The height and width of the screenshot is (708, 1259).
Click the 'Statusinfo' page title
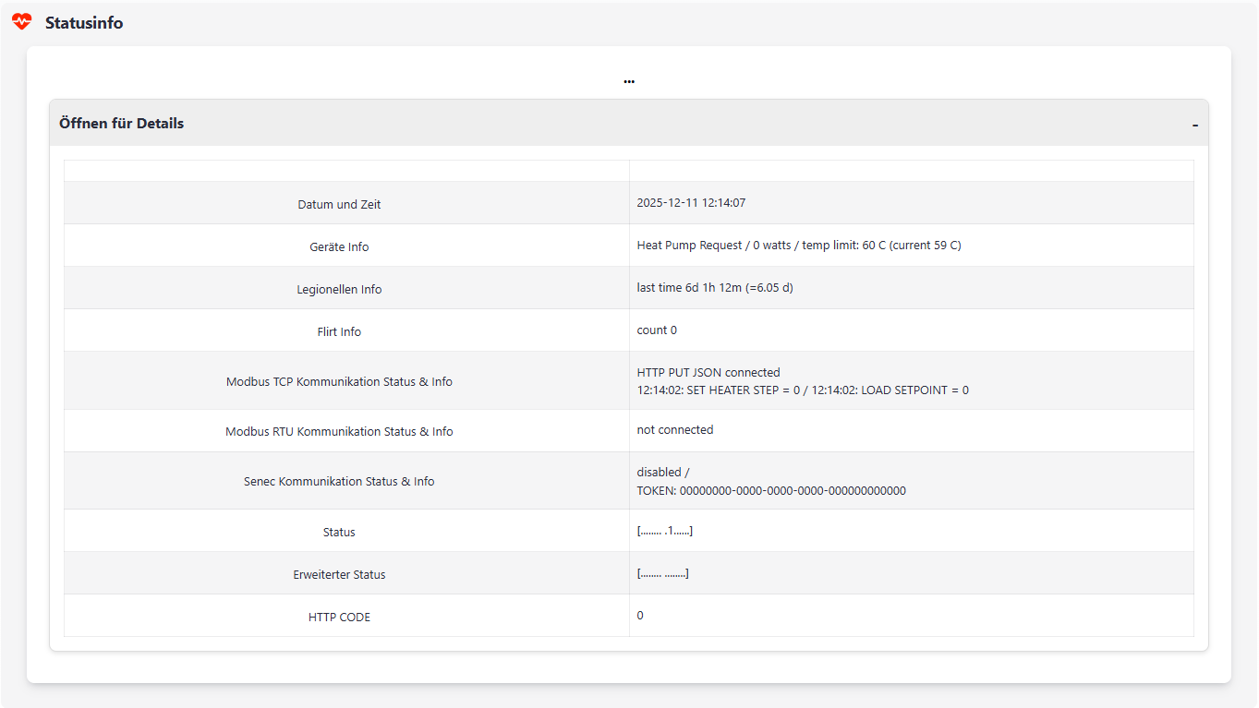tap(83, 22)
